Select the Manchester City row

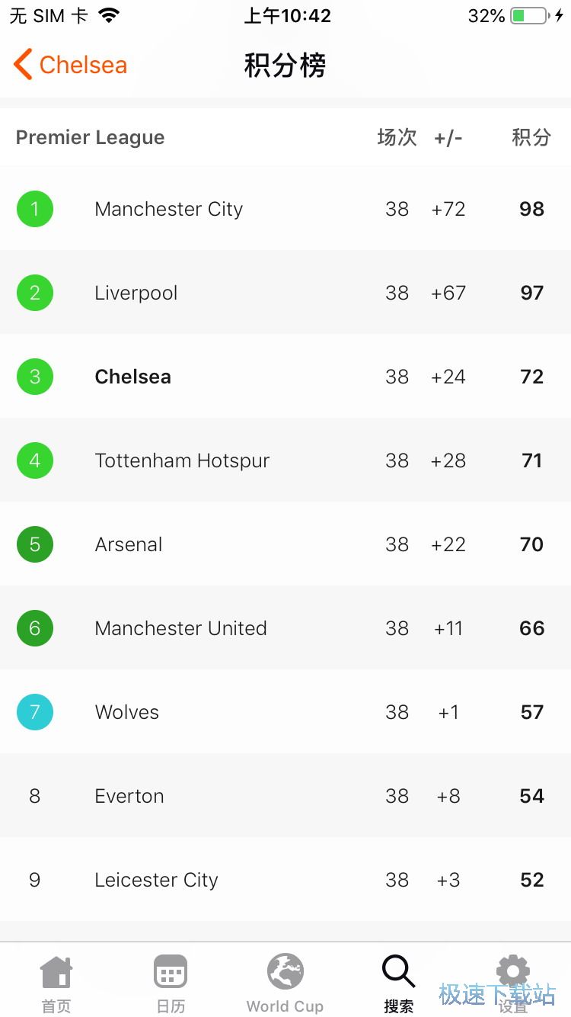tap(285, 209)
